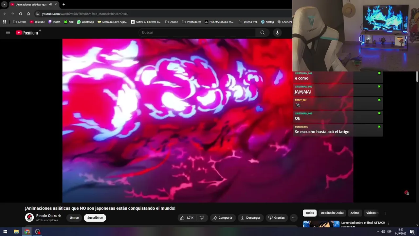Send Super Thanks via Gracias button
The image size is (419, 236).
coord(276,218)
